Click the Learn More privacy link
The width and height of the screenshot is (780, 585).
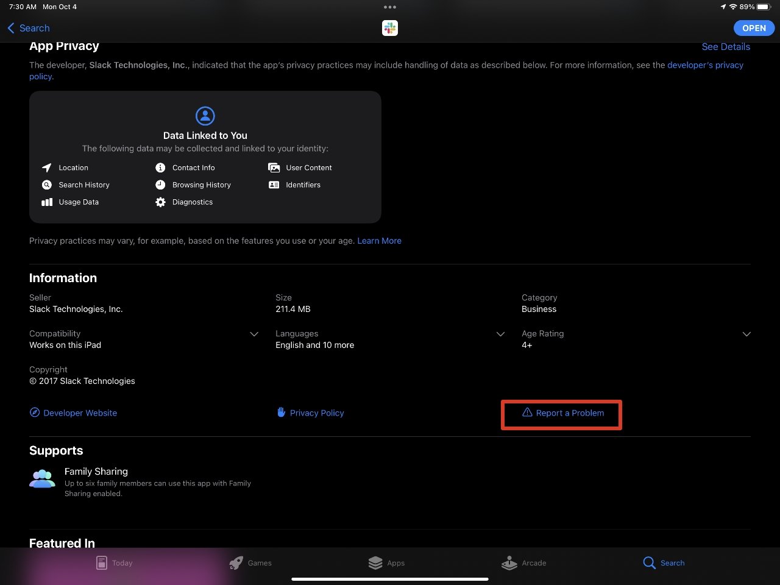tap(379, 241)
